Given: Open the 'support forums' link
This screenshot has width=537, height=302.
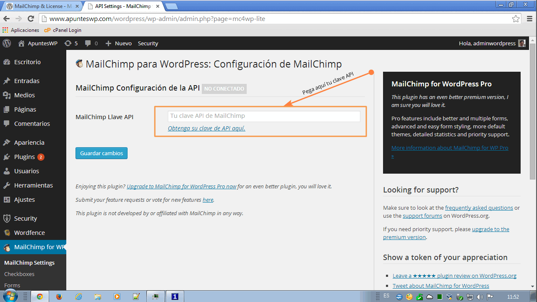Looking at the screenshot, I should coord(422,216).
